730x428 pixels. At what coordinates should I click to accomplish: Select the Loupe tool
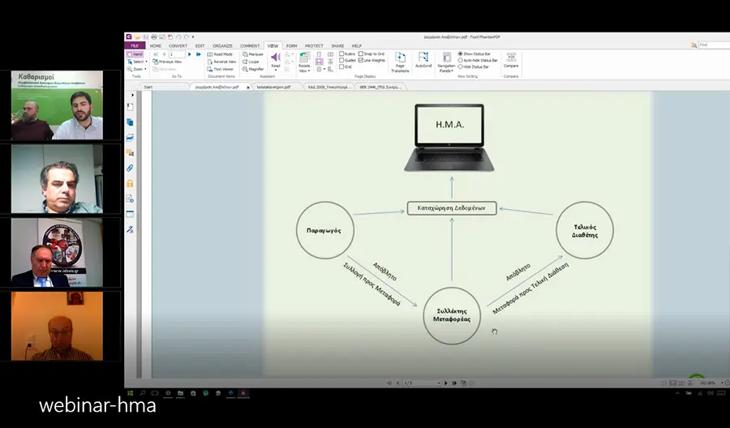point(251,62)
